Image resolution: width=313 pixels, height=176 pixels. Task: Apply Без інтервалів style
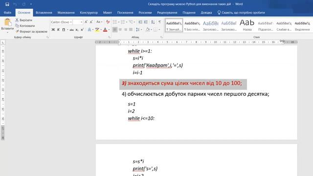[192, 25]
